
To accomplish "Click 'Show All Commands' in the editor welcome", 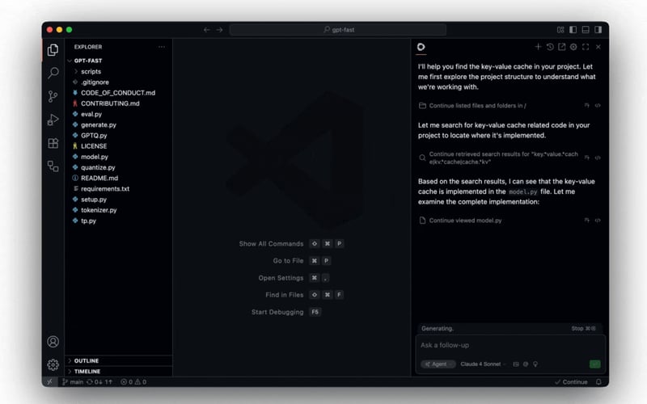I will pyautogui.click(x=271, y=244).
